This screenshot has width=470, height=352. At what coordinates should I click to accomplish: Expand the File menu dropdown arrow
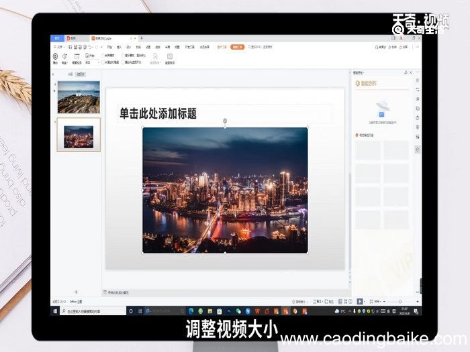(x=64, y=47)
